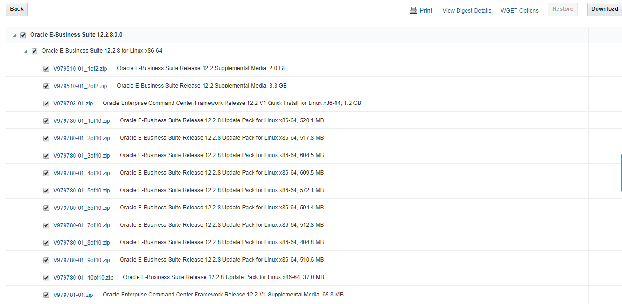Select Update Pack description ending 520.1 MB

(222, 120)
